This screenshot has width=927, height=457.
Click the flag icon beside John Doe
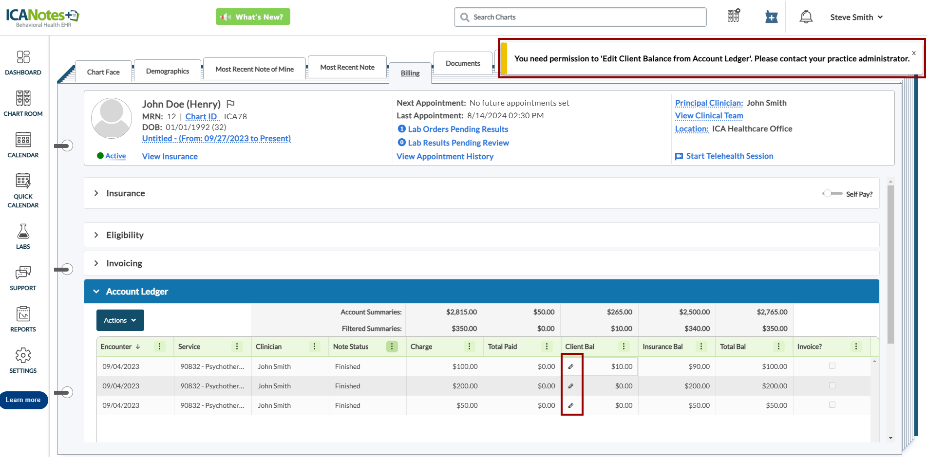click(x=231, y=104)
